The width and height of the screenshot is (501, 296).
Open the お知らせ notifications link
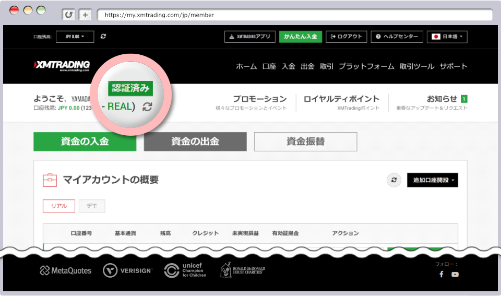pos(442,99)
